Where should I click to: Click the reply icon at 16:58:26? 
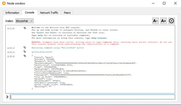pos(25,56)
